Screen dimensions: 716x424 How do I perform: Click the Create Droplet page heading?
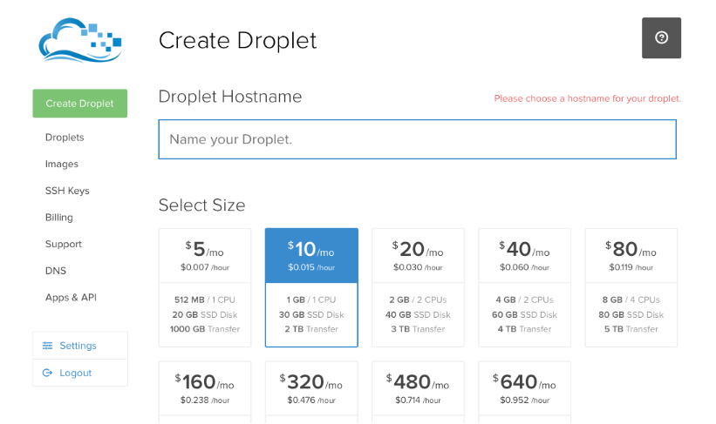(x=237, y=40)
